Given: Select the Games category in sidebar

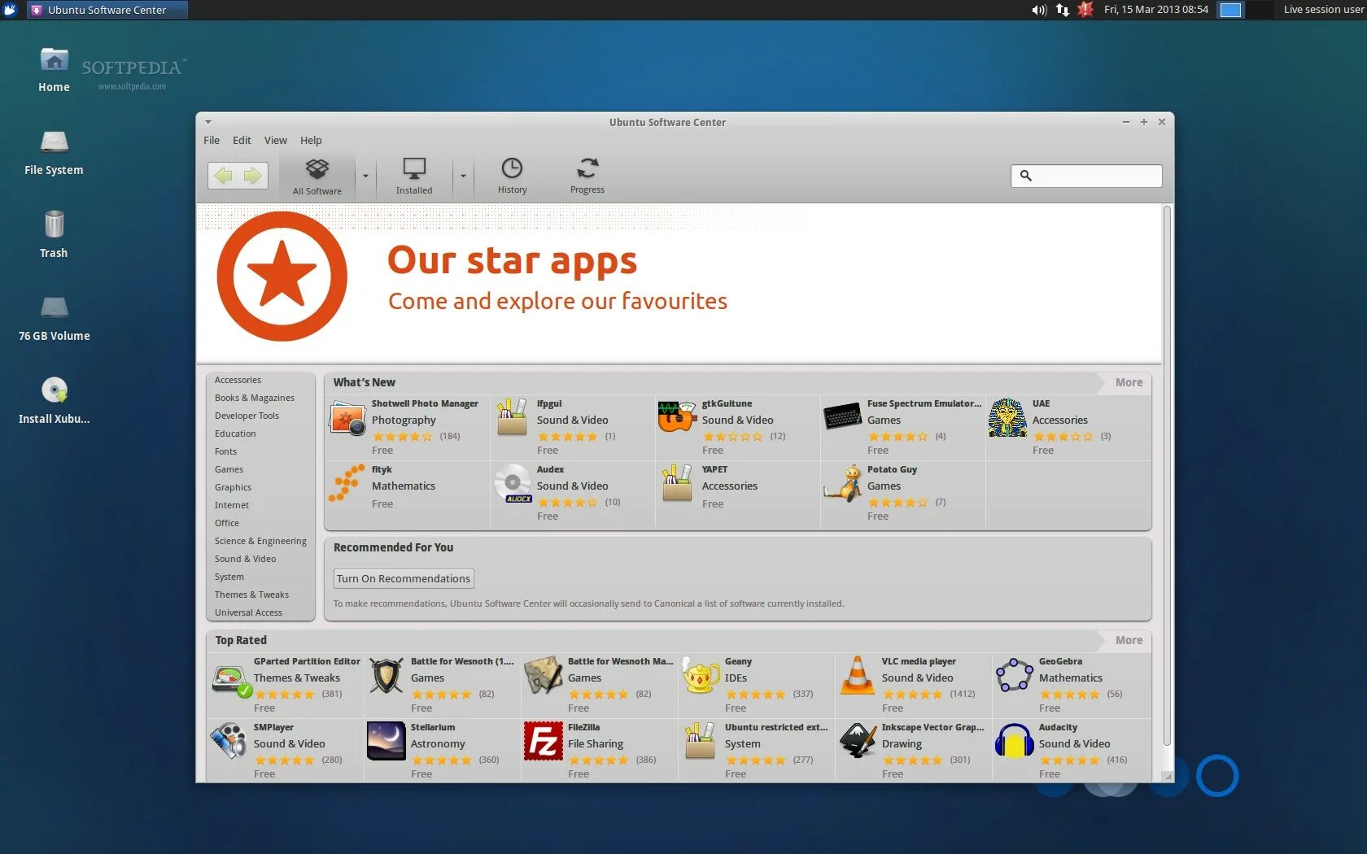Looking at the screenshot, I should pyautogui.click(x=229, y=469).
